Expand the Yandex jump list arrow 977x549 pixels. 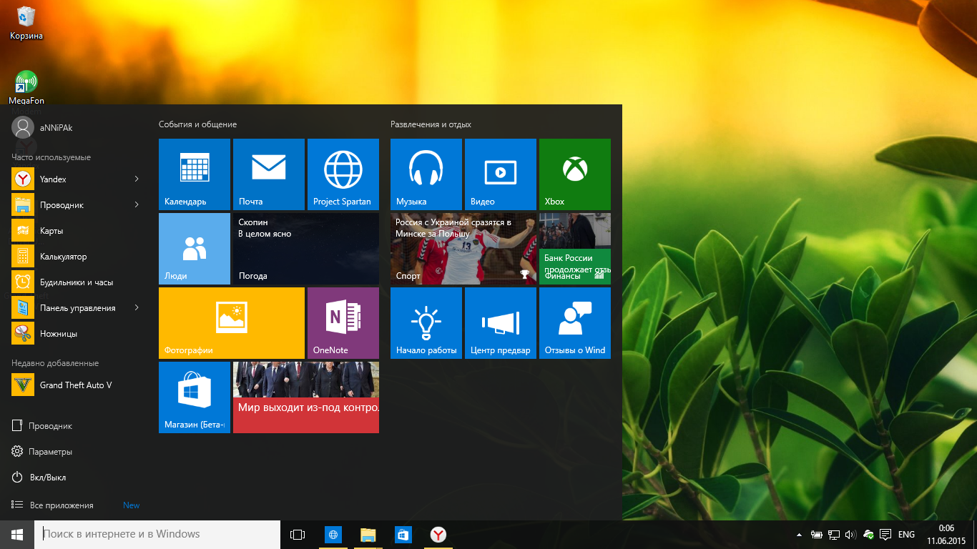coord(137,179)
